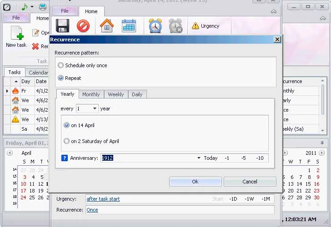
Task: Collapse the ribbon with chevron arrow
Action: pos(273,12)
